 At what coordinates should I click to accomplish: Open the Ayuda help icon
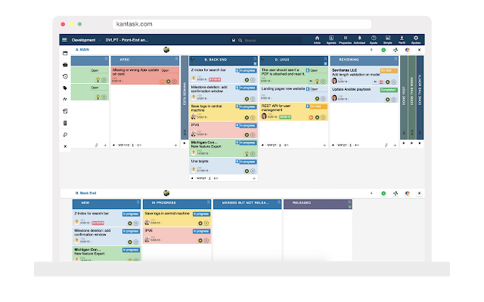click(374, 40)
